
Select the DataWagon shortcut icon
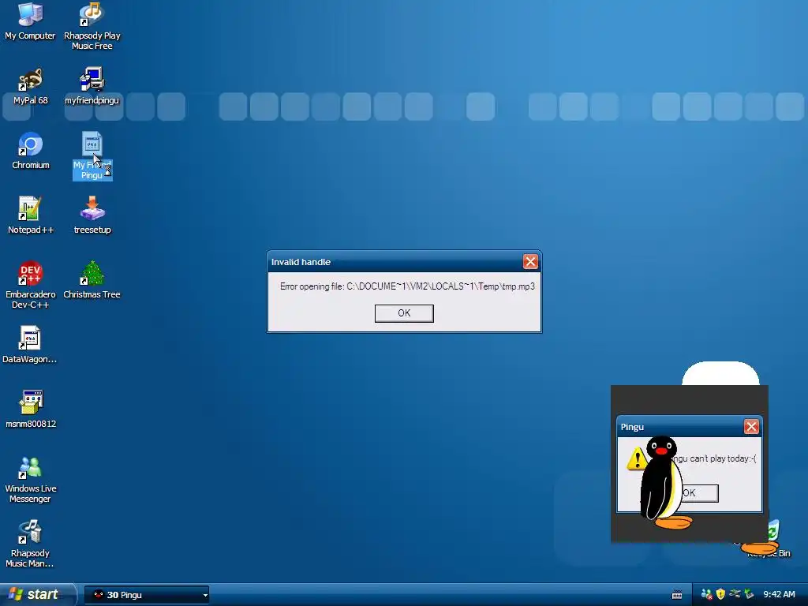point(29,345)
